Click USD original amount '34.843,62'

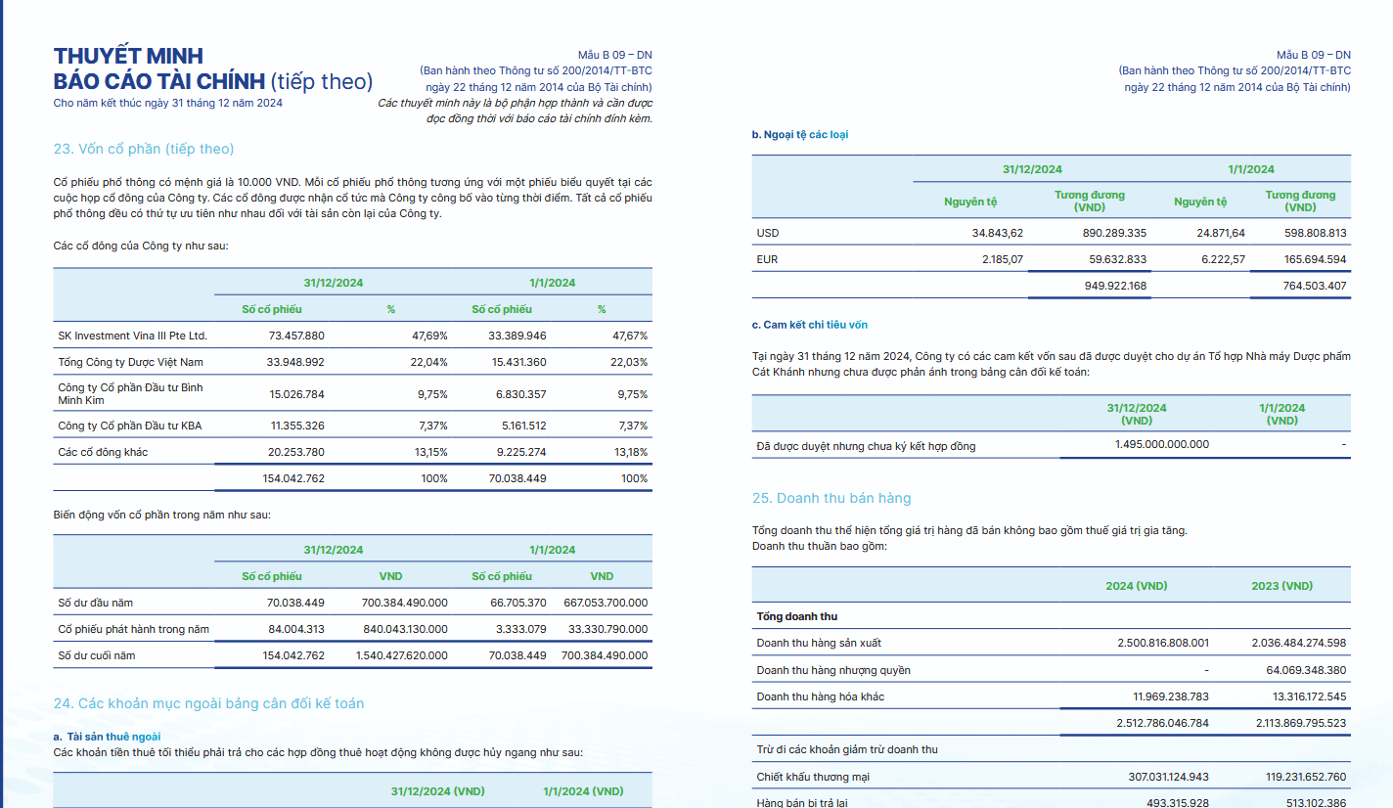coord(998,233)
